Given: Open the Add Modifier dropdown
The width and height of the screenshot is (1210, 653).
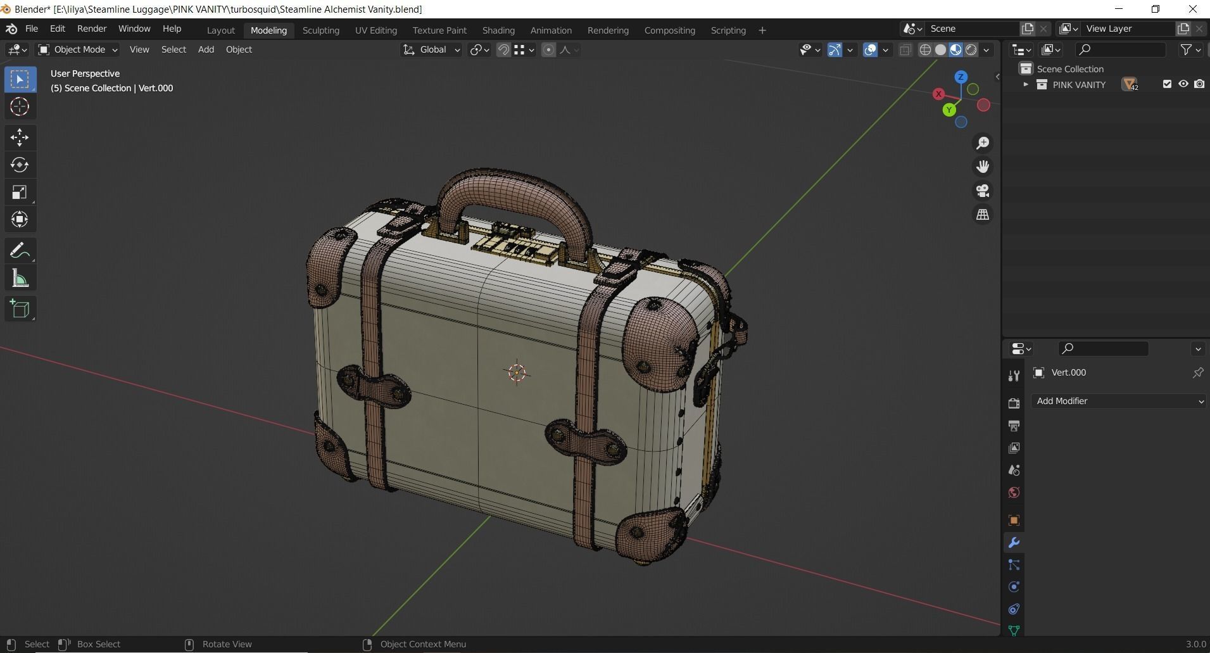Looking at the screenshot, I should [x=1118, y=401].
